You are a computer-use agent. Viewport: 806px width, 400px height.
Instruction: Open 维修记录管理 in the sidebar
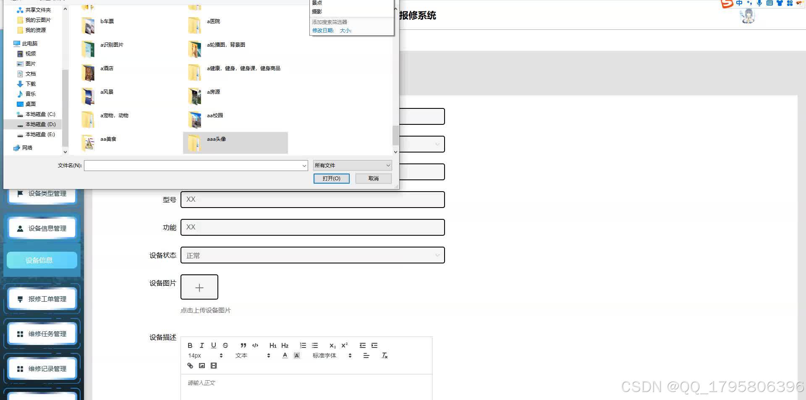42,368
